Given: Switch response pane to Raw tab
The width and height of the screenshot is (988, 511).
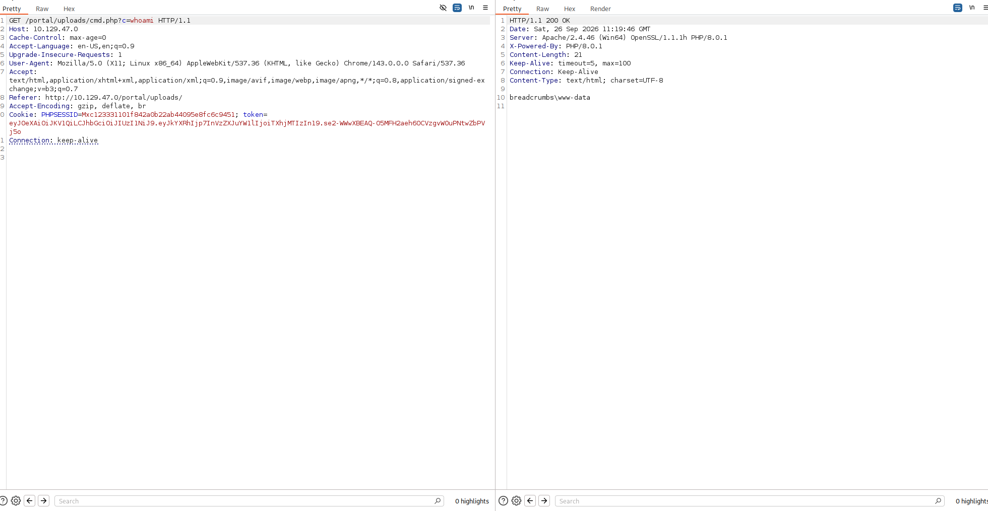Looking at the screenshot, I should (x=542, y=9).
